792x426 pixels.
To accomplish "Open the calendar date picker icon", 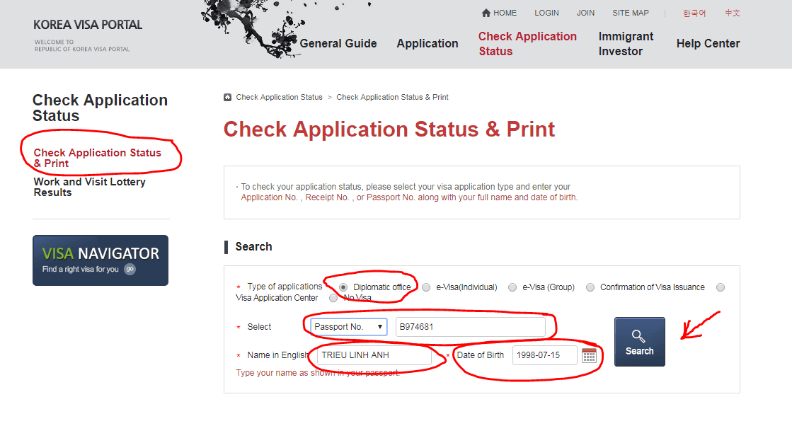I will (x=589, y=355).
